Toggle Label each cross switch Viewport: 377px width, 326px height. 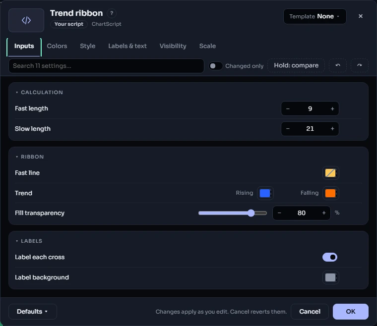coord(330,257)
